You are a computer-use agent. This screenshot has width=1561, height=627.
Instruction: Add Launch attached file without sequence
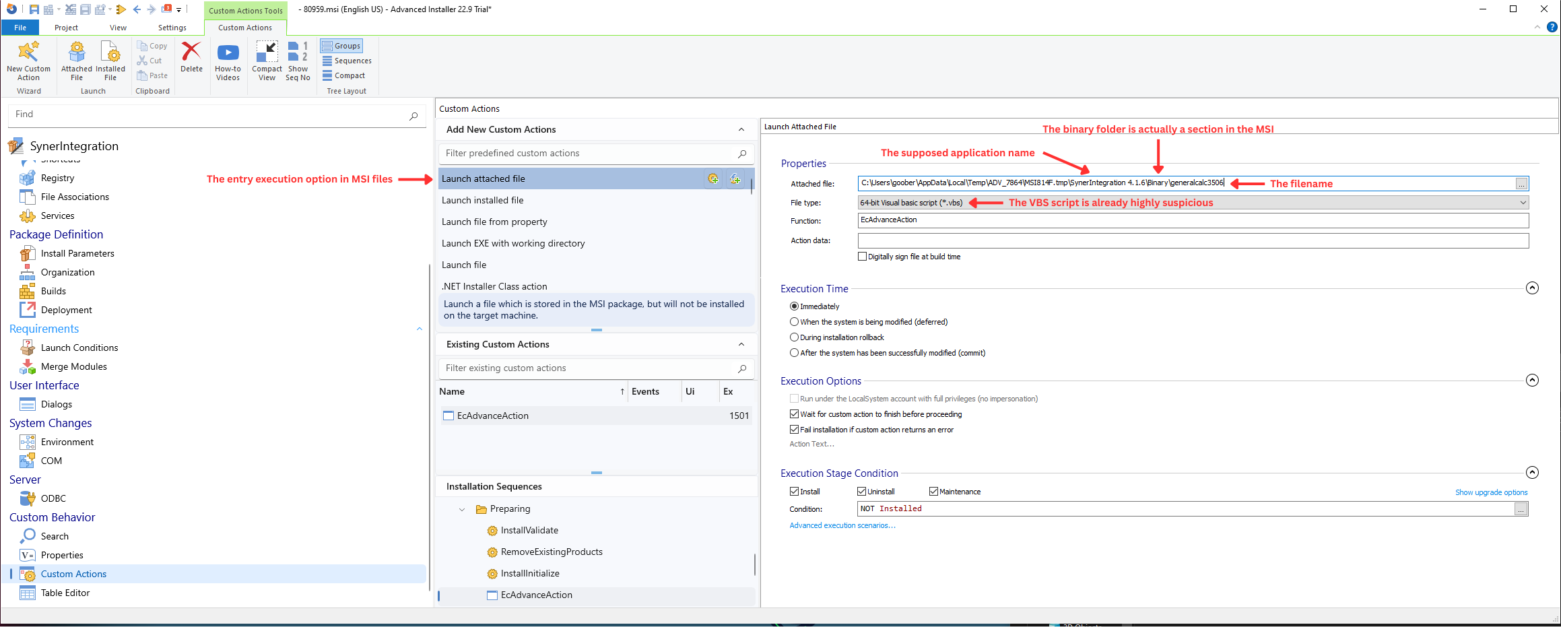point(735,178)
